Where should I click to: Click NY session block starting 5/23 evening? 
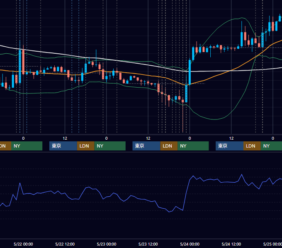193,146
